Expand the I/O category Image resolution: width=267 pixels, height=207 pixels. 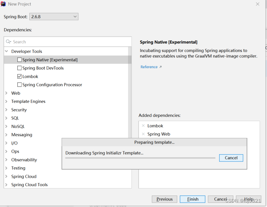[7, 143]
